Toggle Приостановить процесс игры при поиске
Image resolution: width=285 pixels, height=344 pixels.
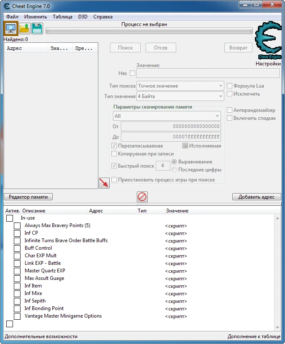[114, 179]
